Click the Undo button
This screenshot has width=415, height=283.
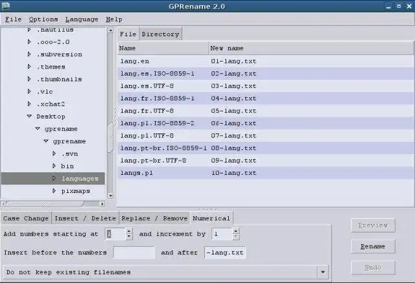pos(373,267)
